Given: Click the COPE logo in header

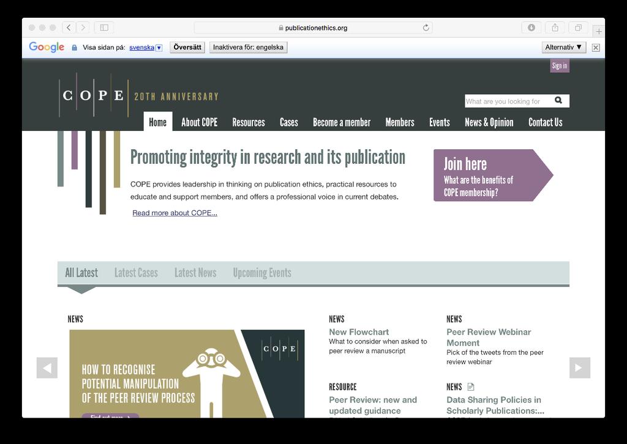Looking at the screenshot, I should [x=94, y=95].
